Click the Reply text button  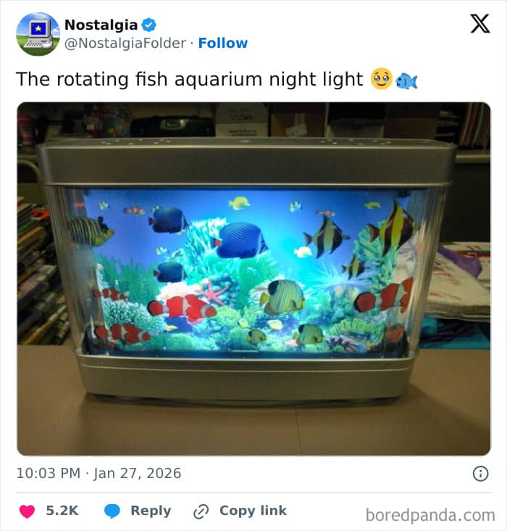pos(151,511)
